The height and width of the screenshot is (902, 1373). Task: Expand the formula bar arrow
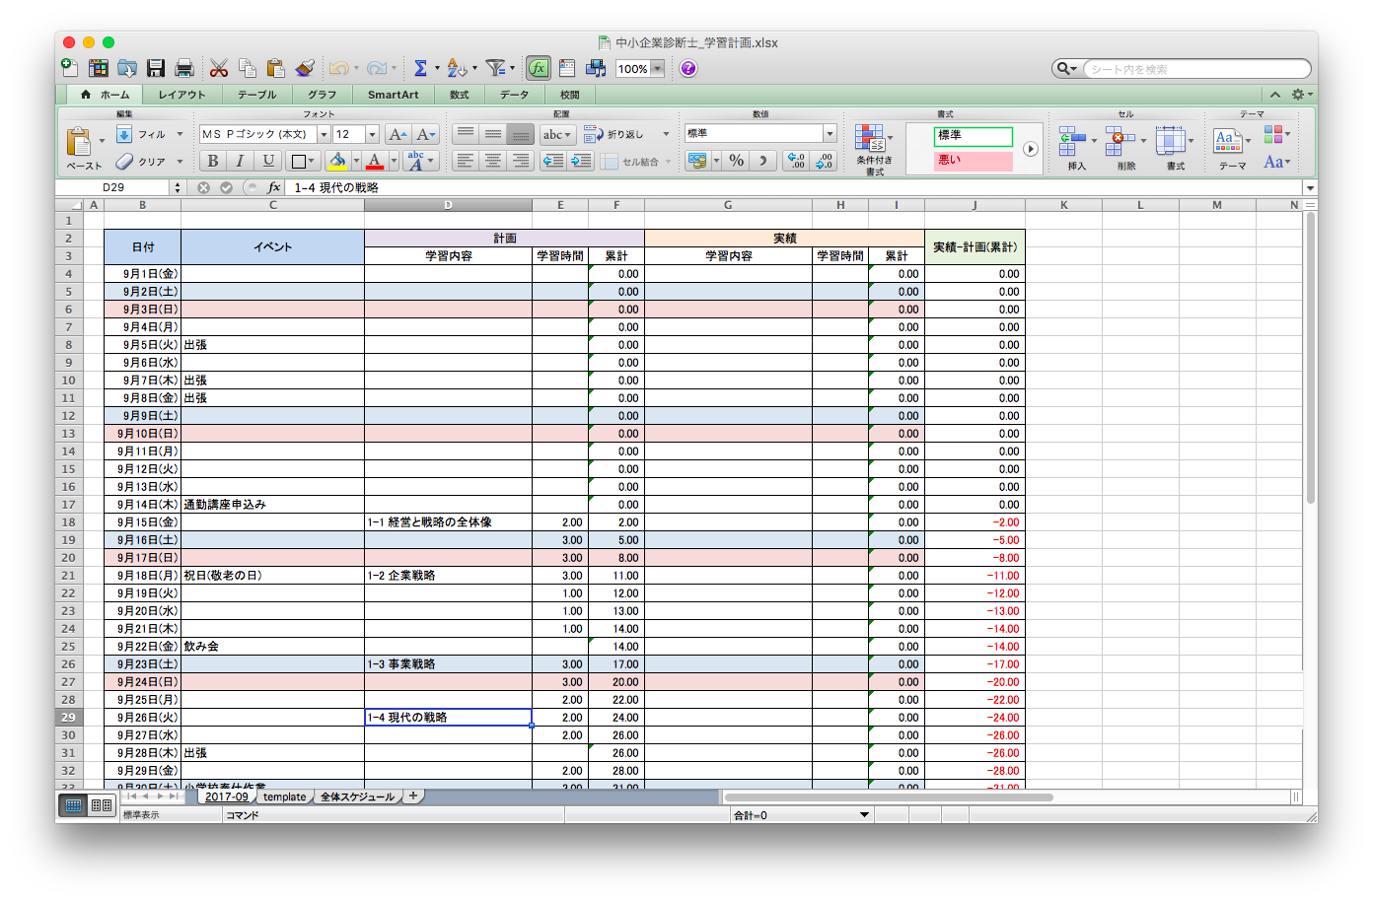click(x=1310, y=187)
